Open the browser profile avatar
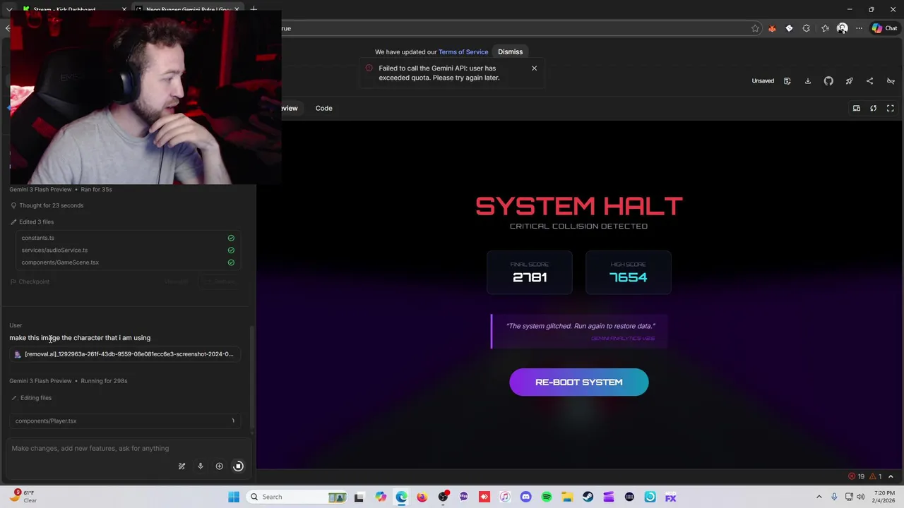The height and width of the screenshot is (508, 904). 842,28
